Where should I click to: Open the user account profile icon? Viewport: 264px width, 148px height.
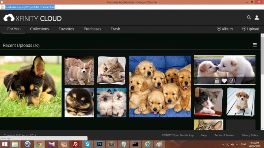257,17
